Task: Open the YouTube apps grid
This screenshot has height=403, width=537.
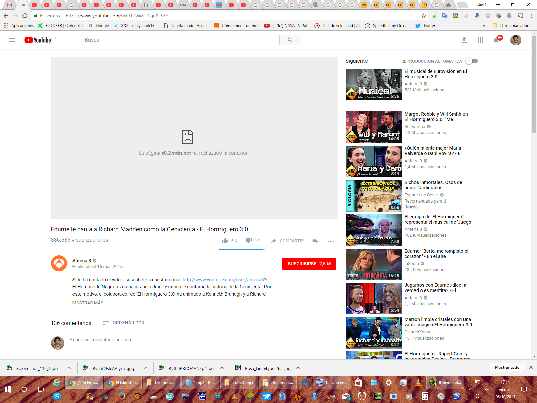Action: (x=480, y=40)
